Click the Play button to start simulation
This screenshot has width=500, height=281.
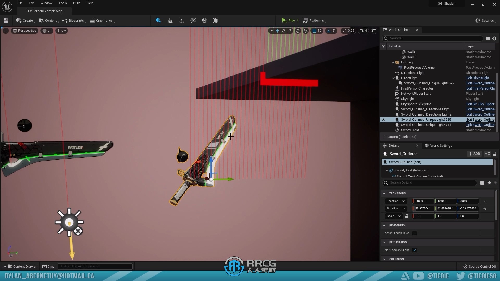[x=289, y=20]
